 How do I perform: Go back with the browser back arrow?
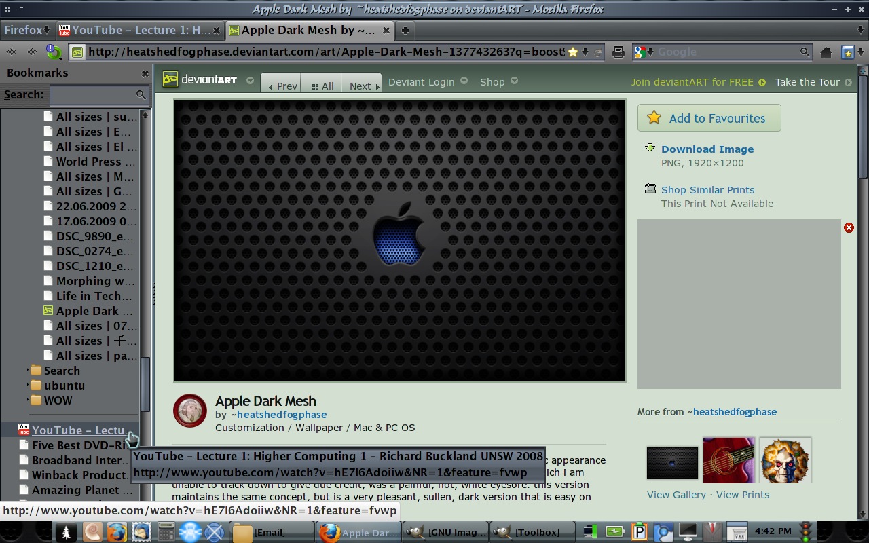pos(12,52)
